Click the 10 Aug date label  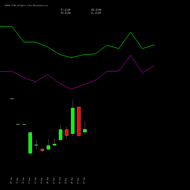11,180
